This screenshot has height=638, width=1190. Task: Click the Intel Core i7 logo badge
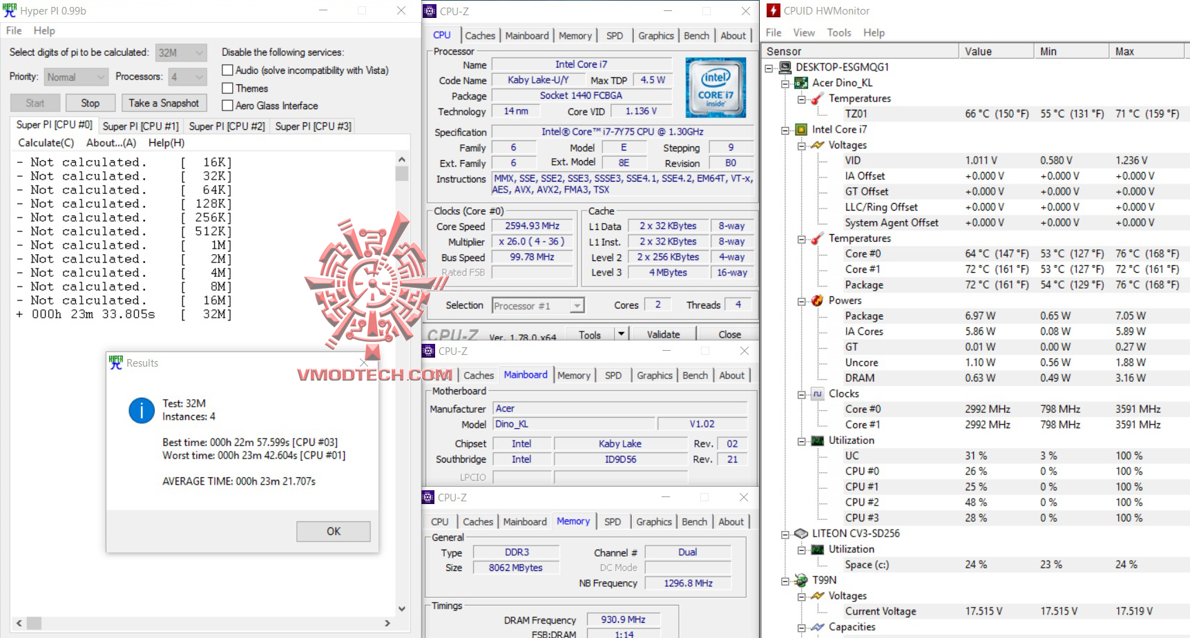716,87
